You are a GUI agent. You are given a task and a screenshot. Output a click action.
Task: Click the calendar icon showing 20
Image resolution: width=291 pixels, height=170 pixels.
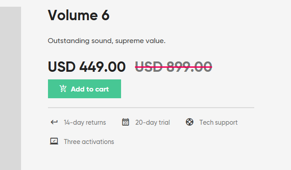click(126, 122)
